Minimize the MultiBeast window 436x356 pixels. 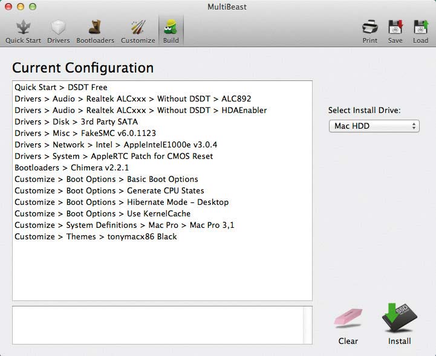21,7
